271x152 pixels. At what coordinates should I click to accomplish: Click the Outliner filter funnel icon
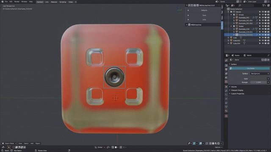point(263,5)
